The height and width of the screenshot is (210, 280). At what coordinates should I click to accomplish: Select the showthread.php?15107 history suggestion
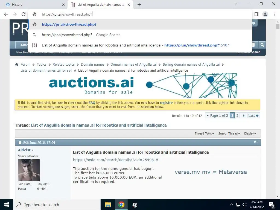click(140, 45)
